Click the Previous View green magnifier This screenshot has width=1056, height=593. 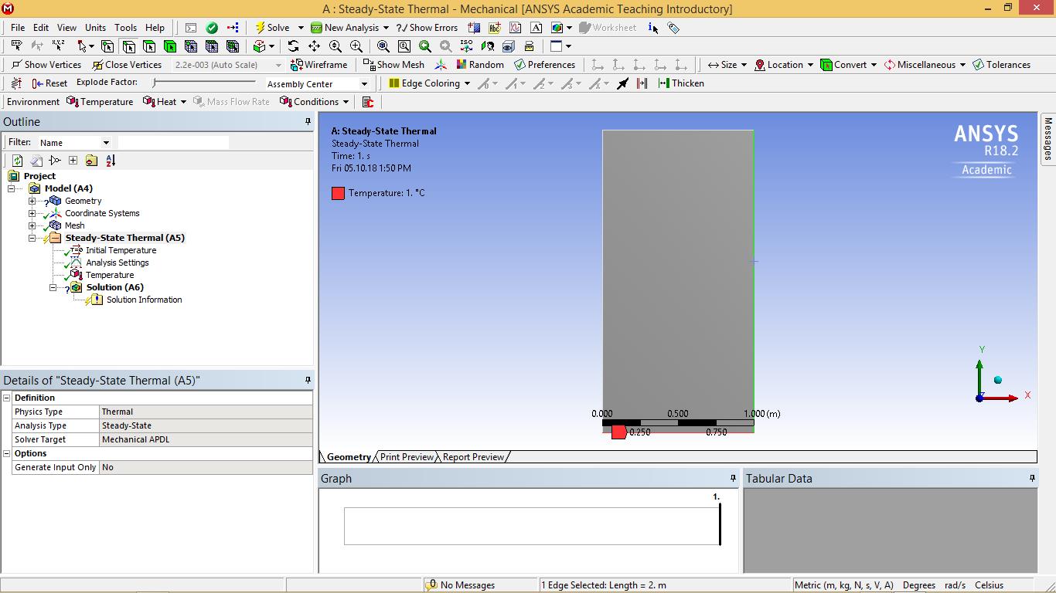(424, 46)
